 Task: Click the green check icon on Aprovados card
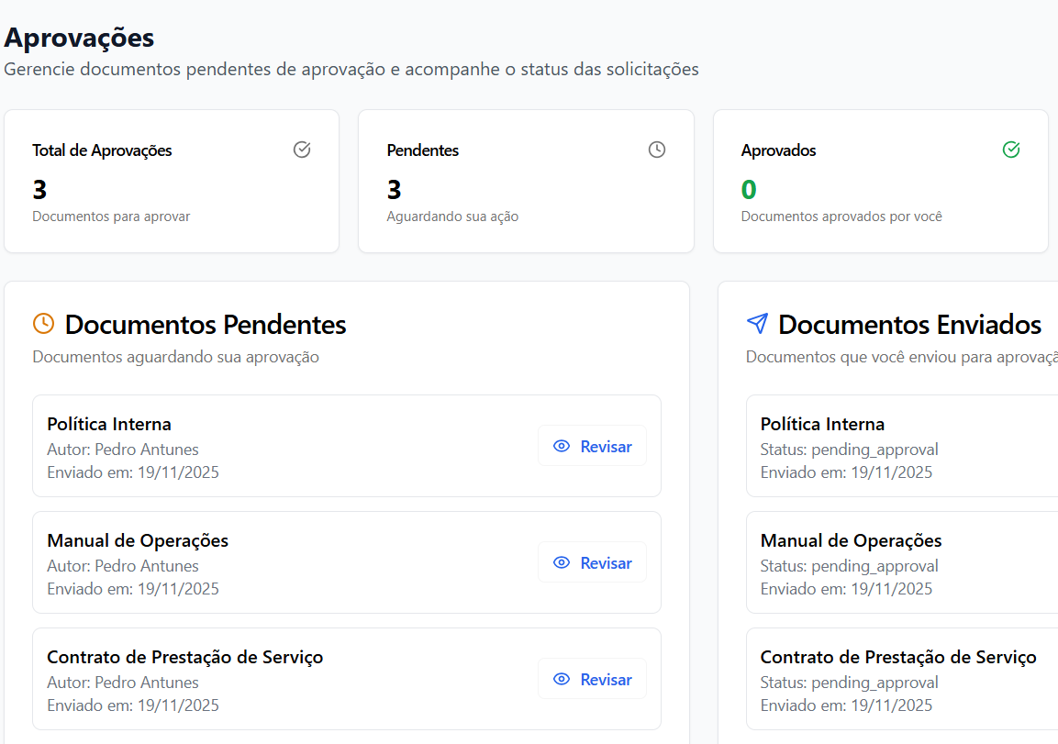[1011, 149]
